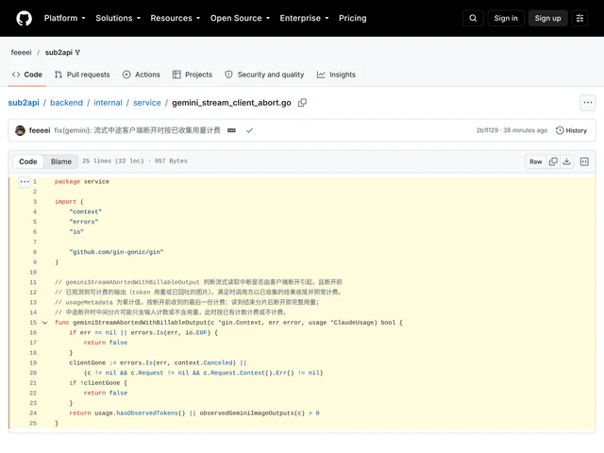604x453 pixels.
Task: Copy file path next to gemini_stream_client_abort.go
Action: point(302,103)
